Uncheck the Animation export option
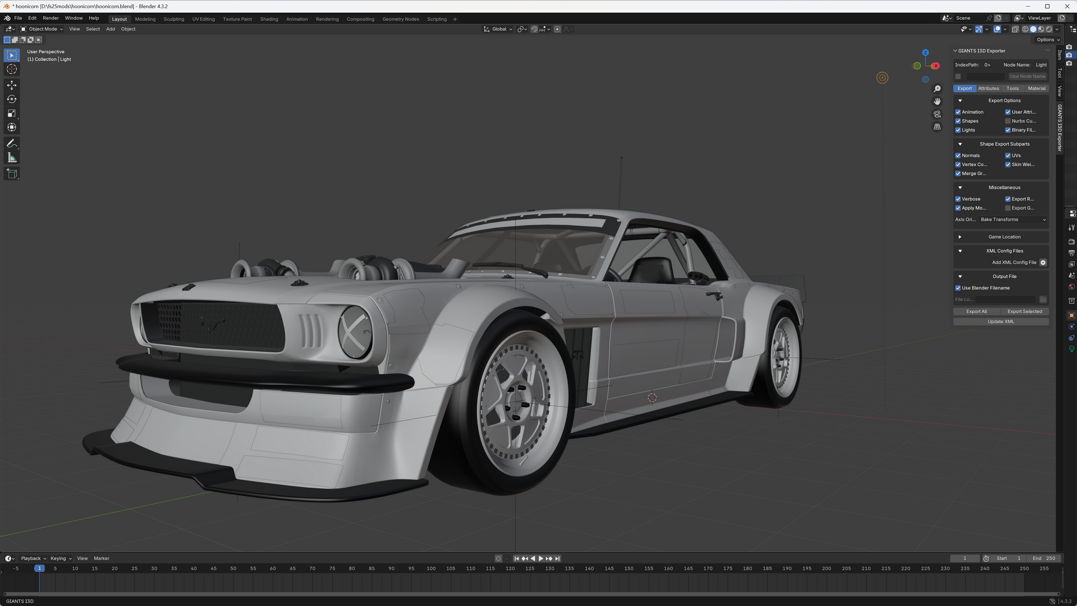Screen dimensions: 1077x606 [958, 112]
